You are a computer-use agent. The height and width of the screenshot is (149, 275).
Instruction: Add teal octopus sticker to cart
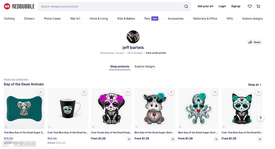[x=216, y=139]
